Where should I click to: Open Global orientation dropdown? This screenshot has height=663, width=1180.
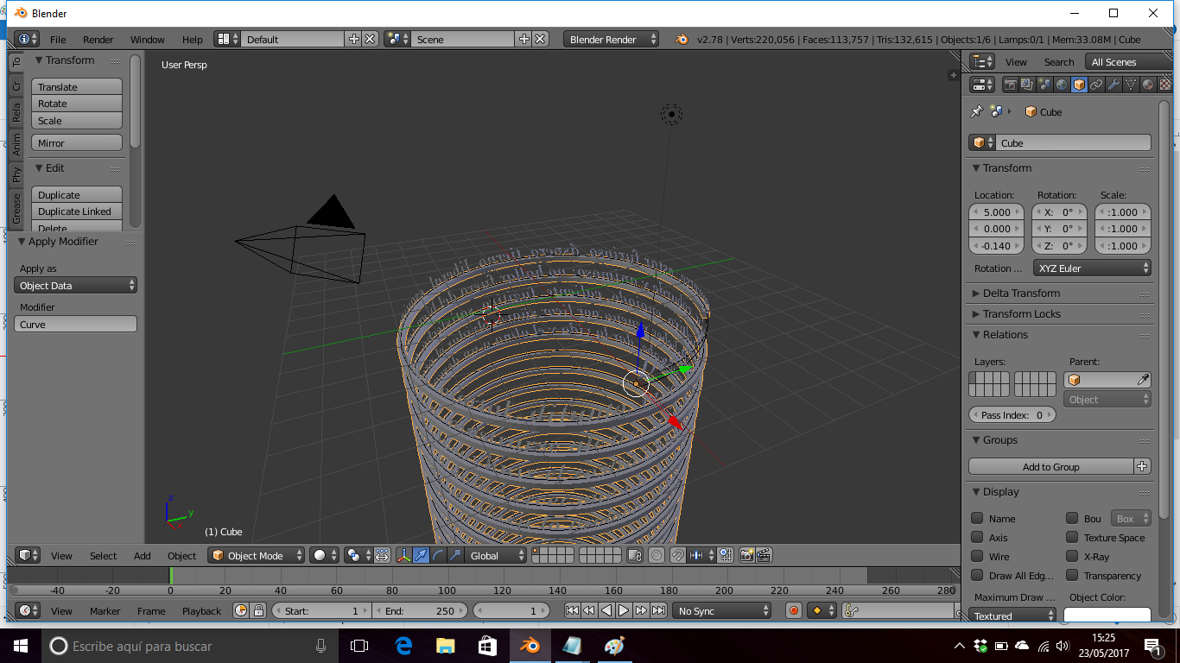coord(496,555)
